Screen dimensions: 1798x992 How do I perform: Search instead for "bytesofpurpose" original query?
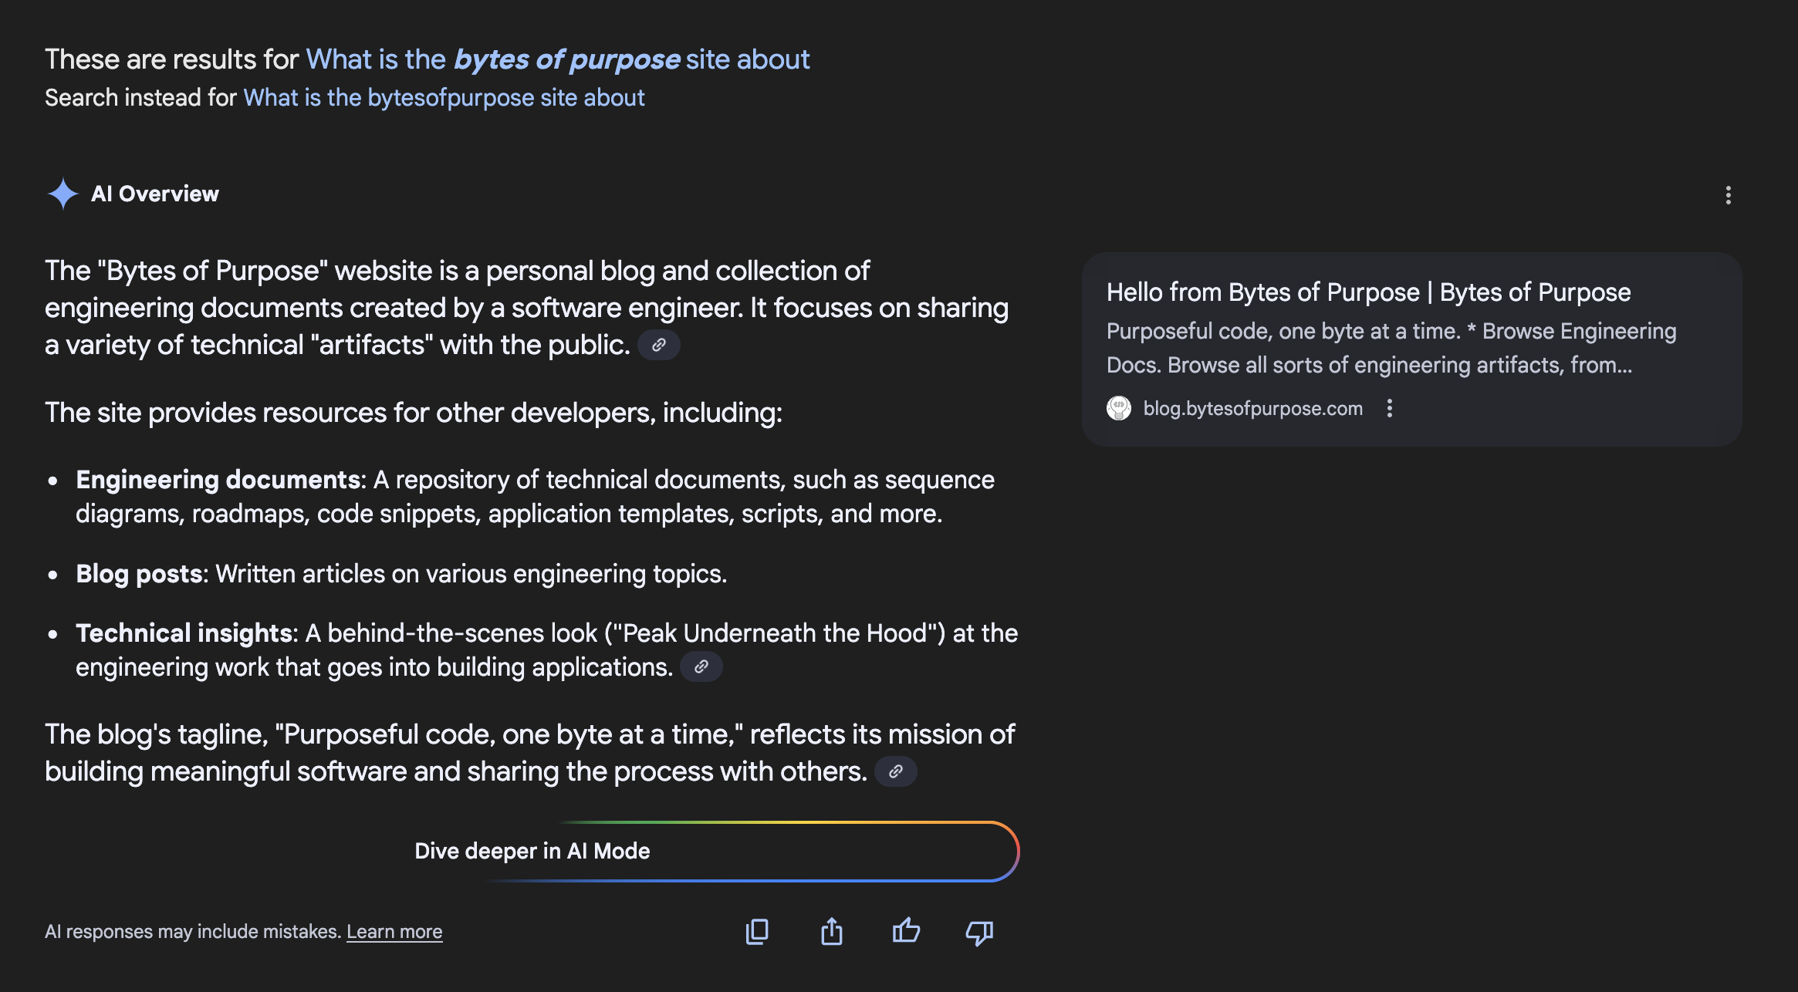pyautogui.click(x=444, y=98)
